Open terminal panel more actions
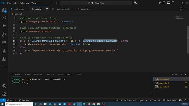The height and width of the screenshot is (106, 189). coord(177,74)
